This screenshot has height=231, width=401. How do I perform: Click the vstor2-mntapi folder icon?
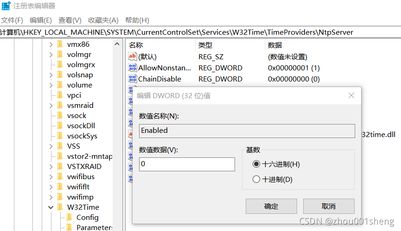(60, 156)
